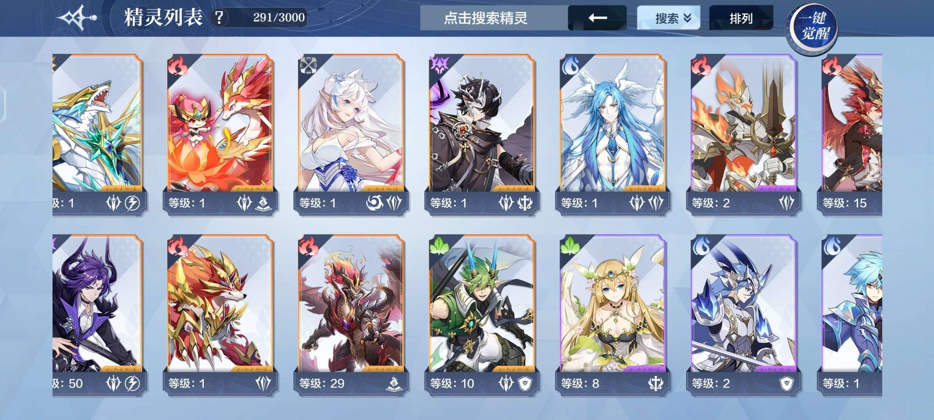This screenshot has width=934, height=420.
Task: Click the back arrow emblem icon
Action: pyautogui.click(x=77, y=18)
